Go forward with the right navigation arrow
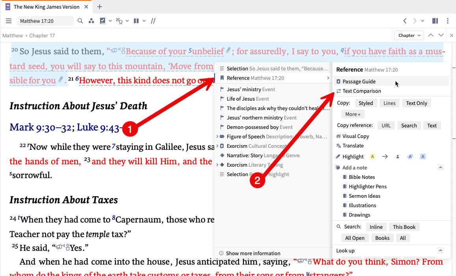 [x=415, y=21]
